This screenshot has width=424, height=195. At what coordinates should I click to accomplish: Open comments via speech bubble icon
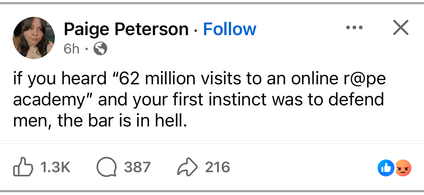[106, 168]
